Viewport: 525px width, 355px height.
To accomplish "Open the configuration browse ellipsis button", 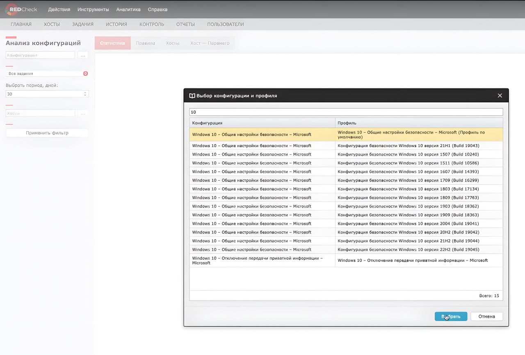I will 82,55.
